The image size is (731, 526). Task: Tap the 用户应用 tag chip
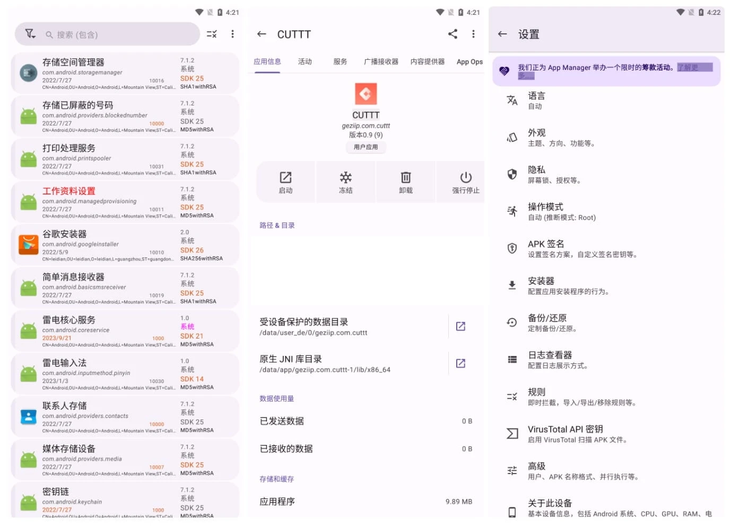[x=366, y=147]
